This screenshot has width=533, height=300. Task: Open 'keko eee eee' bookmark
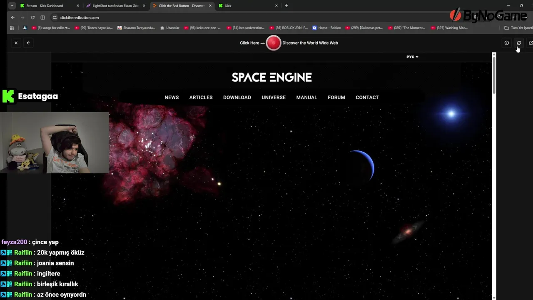202,28
